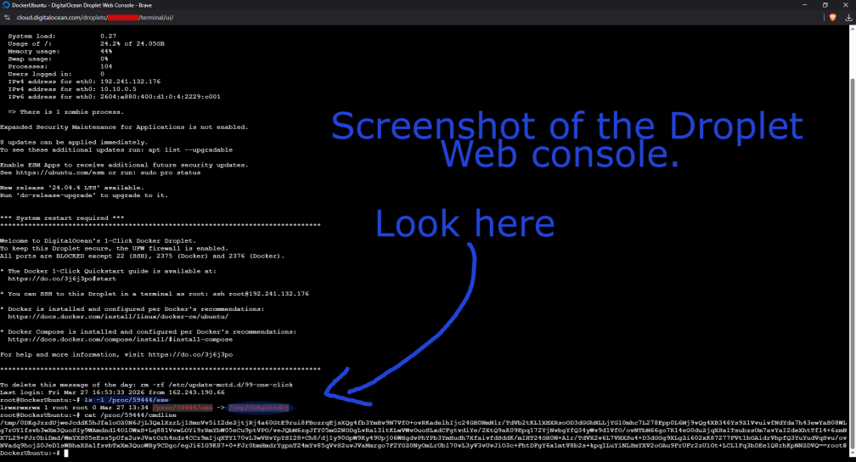Click the System load value 0.27
Image resolution: width=856 pixels, height=462 pixels.
click(x=108, y=36)
